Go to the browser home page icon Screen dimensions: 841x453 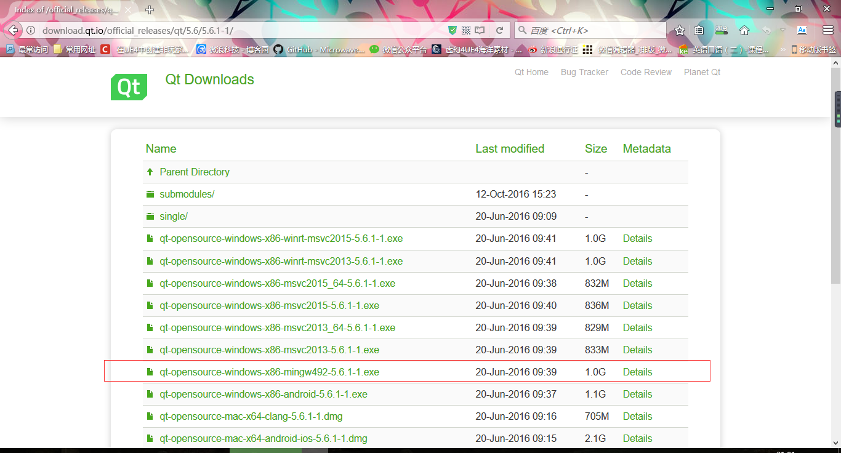(x=744, y=30)
